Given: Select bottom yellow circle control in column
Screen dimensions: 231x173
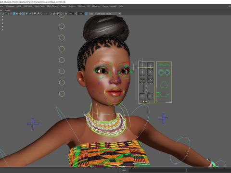Looking at the screenshot, I should tap(62, 94).
